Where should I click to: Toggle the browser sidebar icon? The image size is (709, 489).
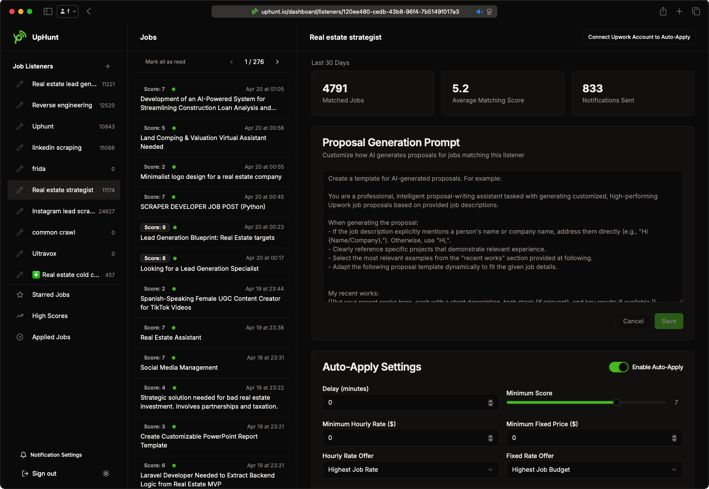coord(48,11)
